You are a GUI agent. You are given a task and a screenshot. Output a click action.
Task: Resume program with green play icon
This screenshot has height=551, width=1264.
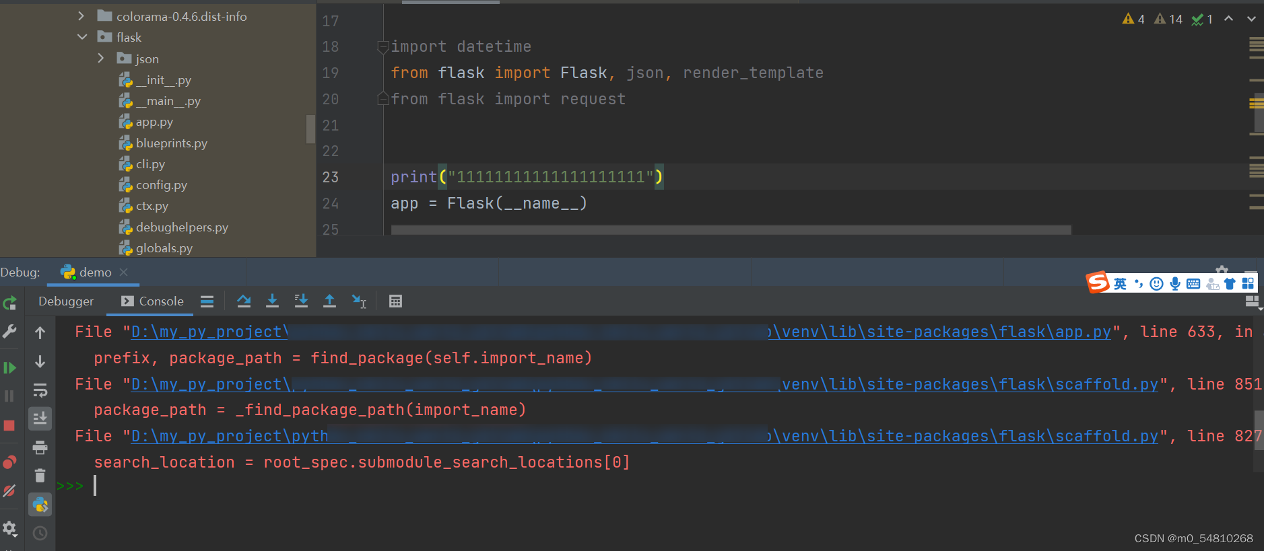click(9, 367)
